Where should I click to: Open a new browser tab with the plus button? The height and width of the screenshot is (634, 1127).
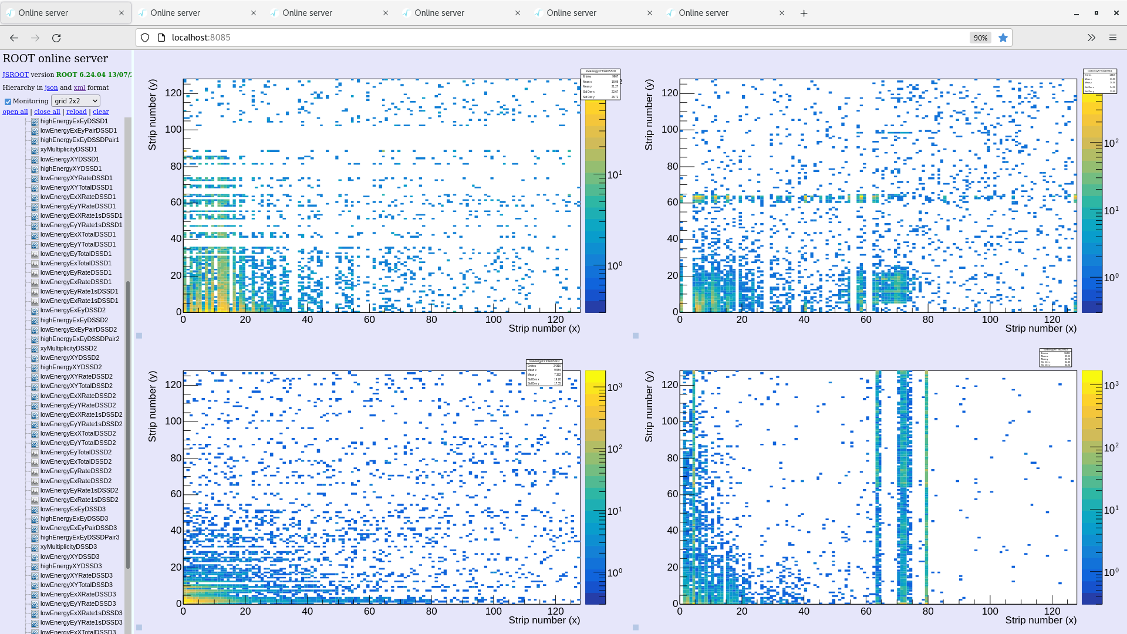(804, 13)
